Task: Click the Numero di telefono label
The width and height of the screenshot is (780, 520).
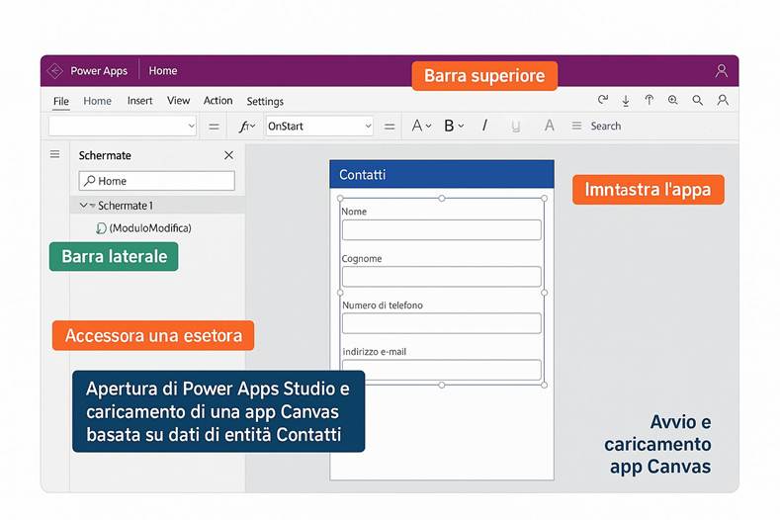Action: 383,305
